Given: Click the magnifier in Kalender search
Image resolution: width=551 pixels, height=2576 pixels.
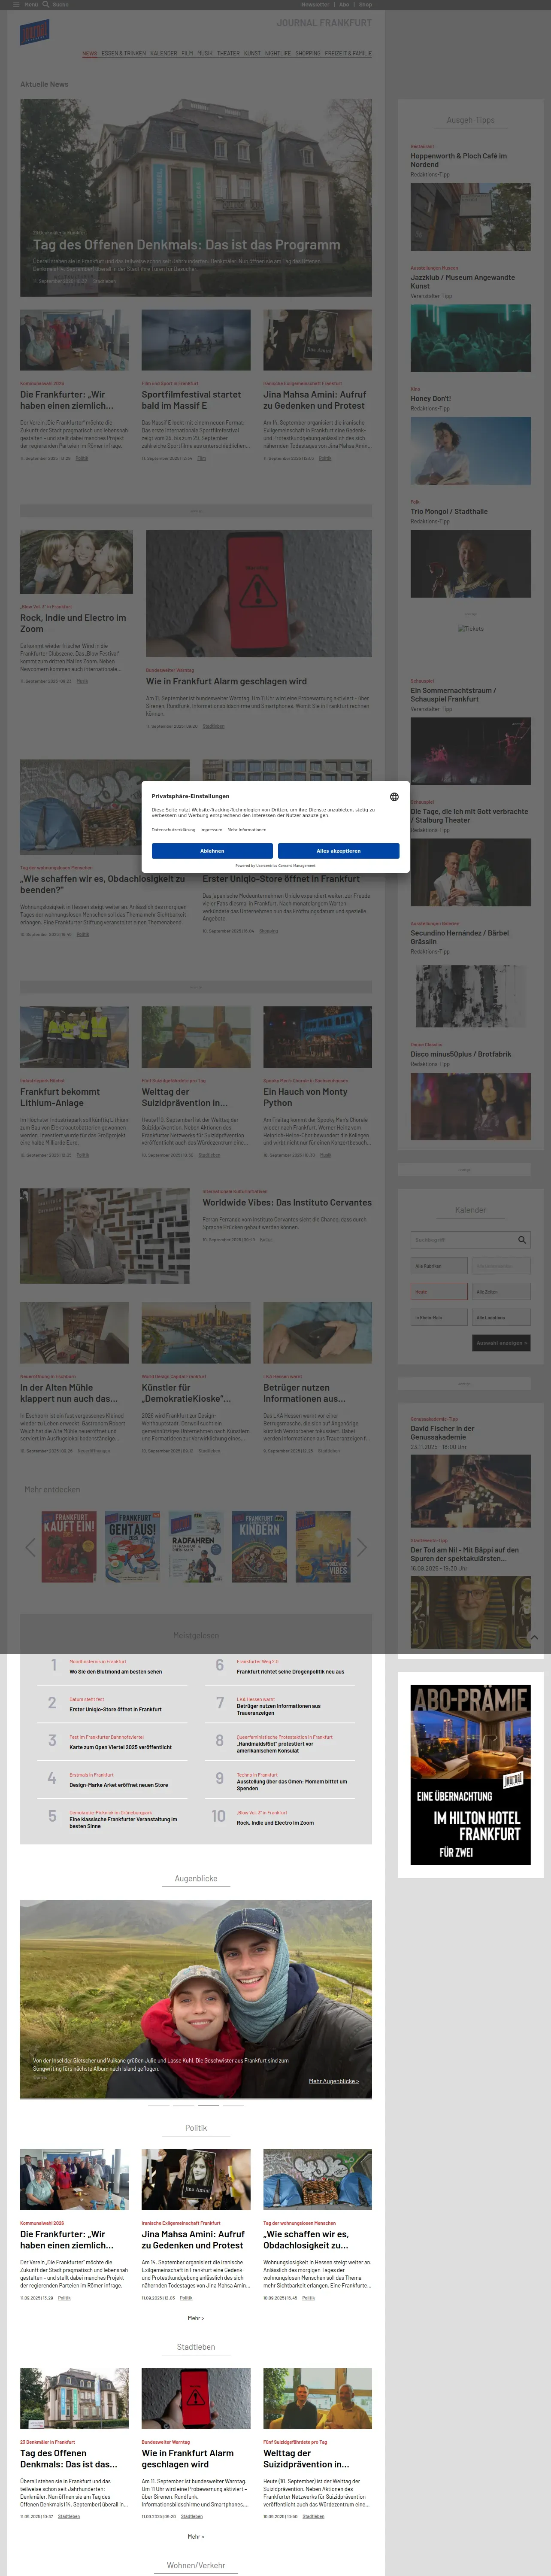Looking at the screenshot, I should [x=521, y=1240].
